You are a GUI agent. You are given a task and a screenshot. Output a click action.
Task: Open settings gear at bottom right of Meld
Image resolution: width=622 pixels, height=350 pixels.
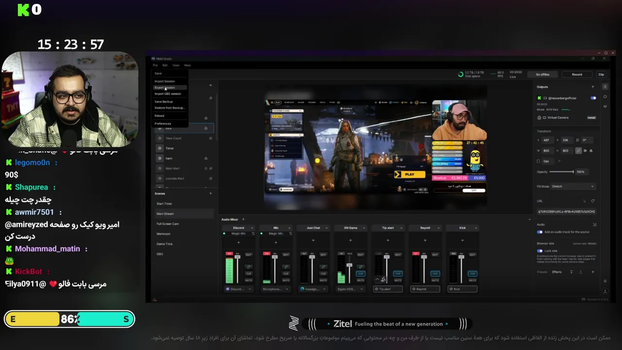(x=605, y=281)
